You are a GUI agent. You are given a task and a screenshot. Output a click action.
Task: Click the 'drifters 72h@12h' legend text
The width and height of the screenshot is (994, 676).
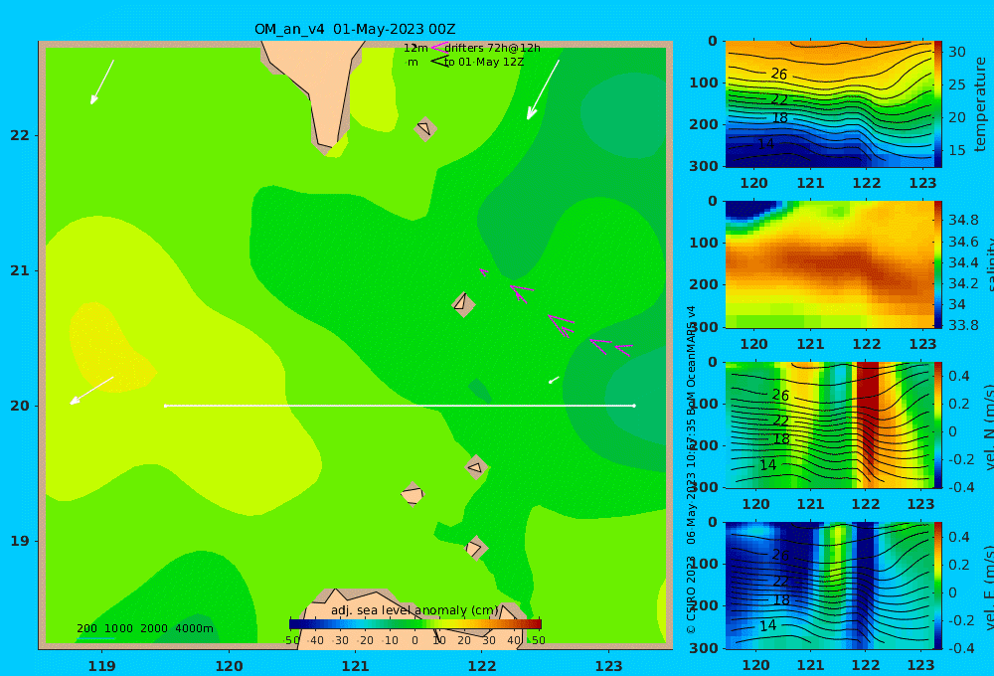pos(493,48)
